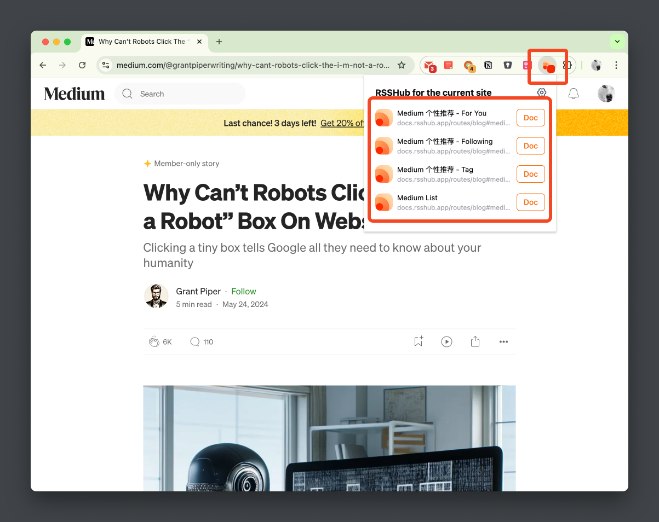Click the robot article hero image
The image size is (659, 522).
tap(329, 438)
